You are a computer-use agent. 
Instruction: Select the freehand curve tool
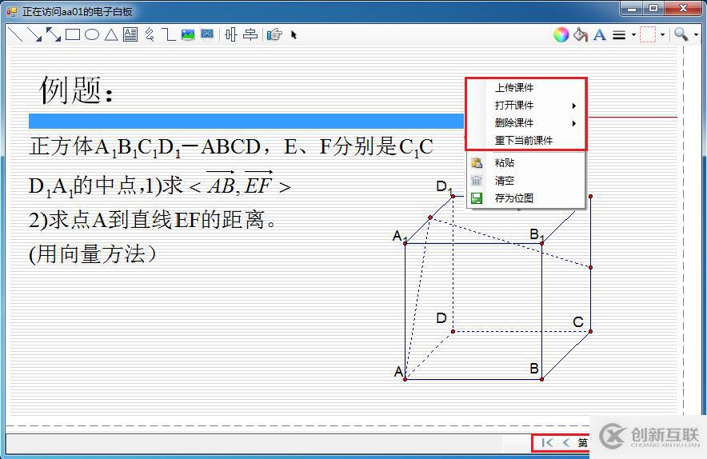[x=150, y=34]
